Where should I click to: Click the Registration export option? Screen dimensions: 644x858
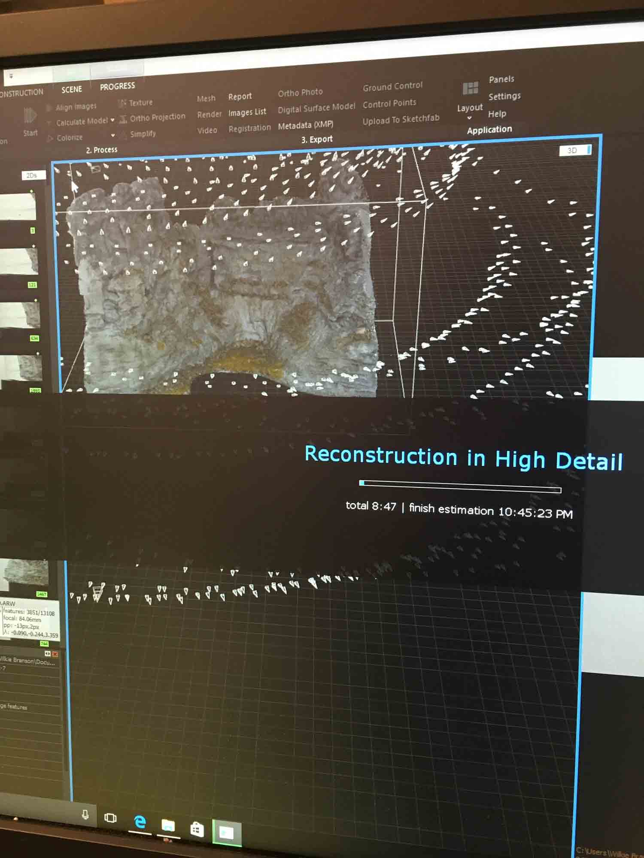pos(249,128)
